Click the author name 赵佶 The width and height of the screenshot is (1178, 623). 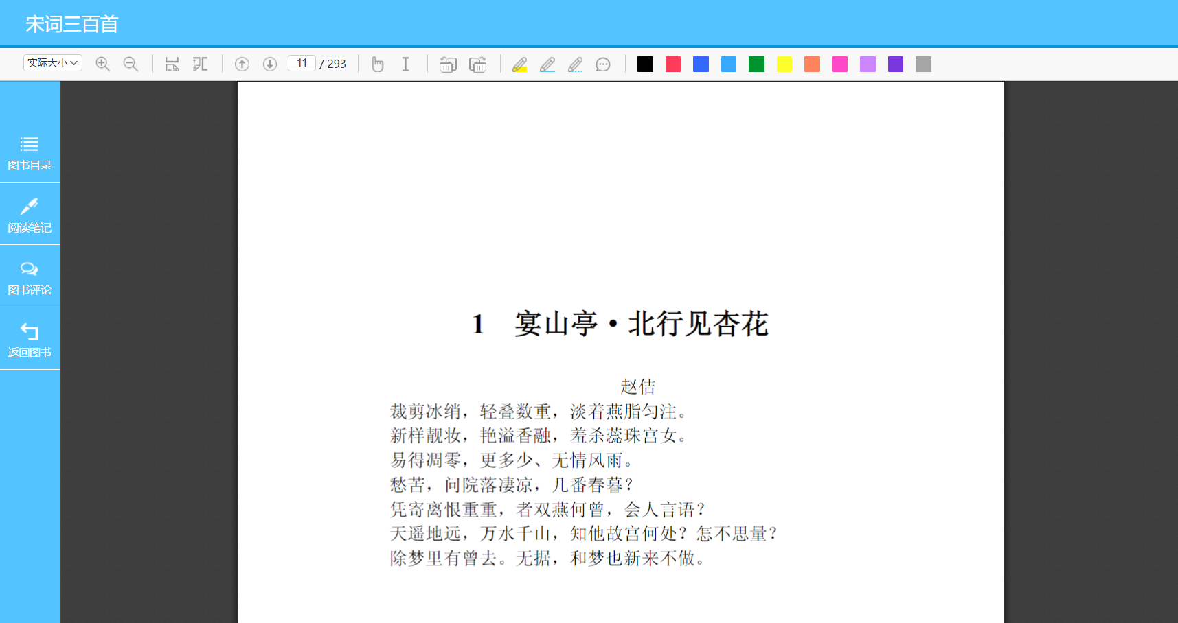pyautogui.click(x=638, y=387)
